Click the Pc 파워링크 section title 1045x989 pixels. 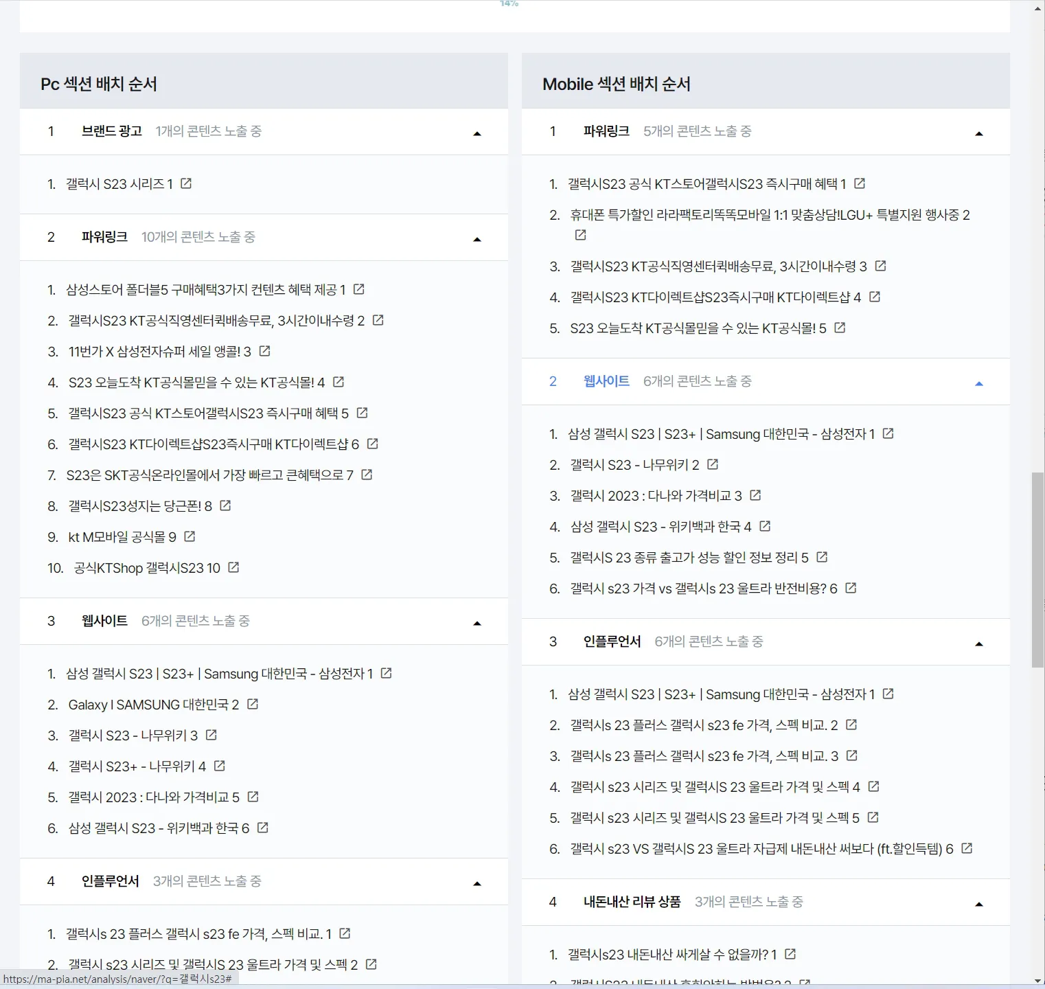coord(104,236)
